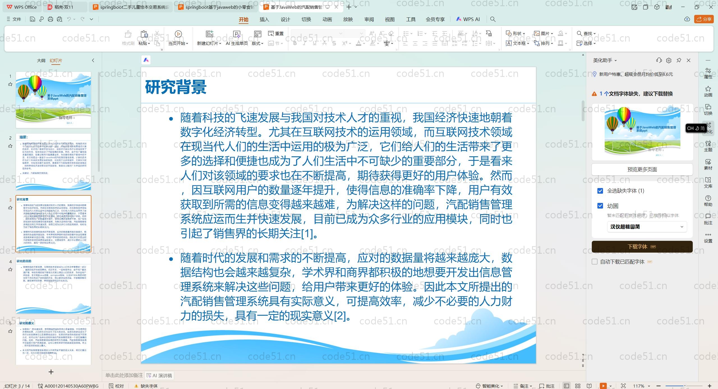Select slide 4 thumbnail 研究的目的
Screen dimensions: 718x389
click(x=53, y=285)
